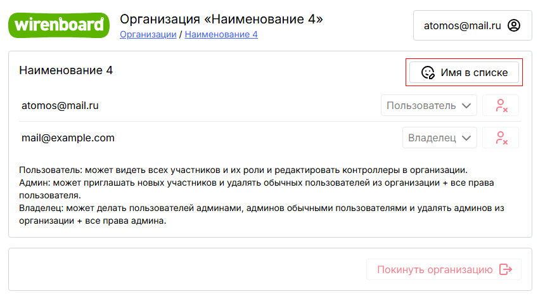Open the Владелец role dropdown
The image size is (538, 301).
click(440, 138)
